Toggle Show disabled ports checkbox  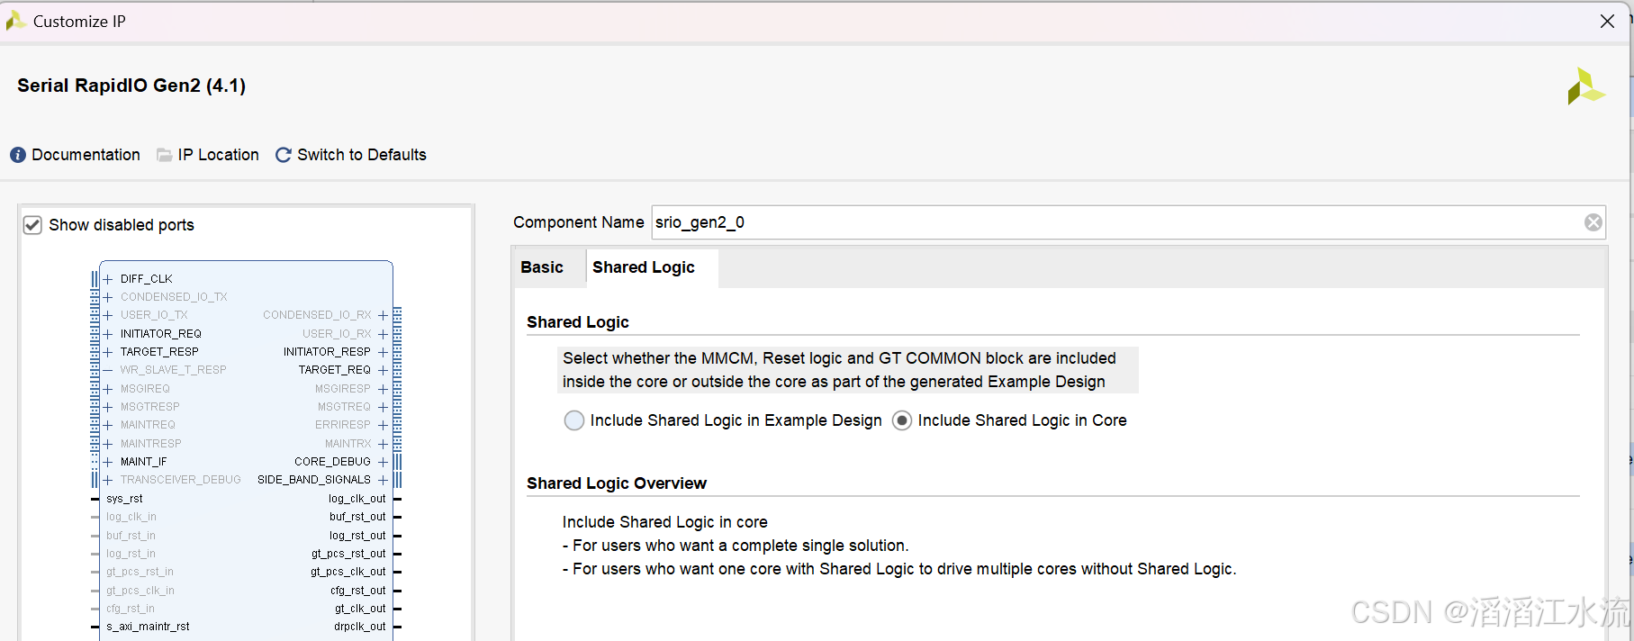(32, 225)
